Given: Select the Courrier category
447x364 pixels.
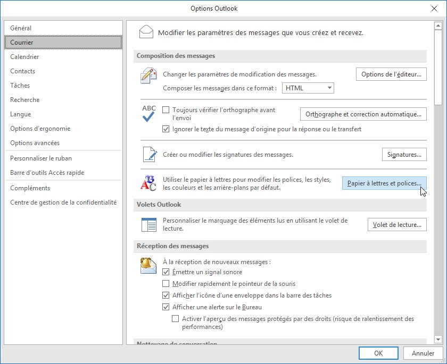Looking at the screenshot, I should click(x=63, y=42).
